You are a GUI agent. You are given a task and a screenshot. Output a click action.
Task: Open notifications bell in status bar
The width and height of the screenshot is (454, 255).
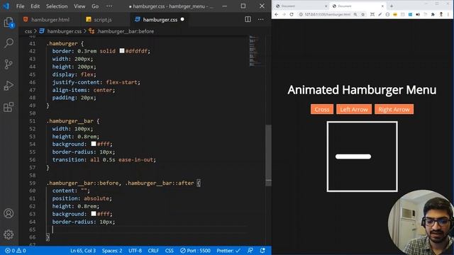tap(262, 251)
